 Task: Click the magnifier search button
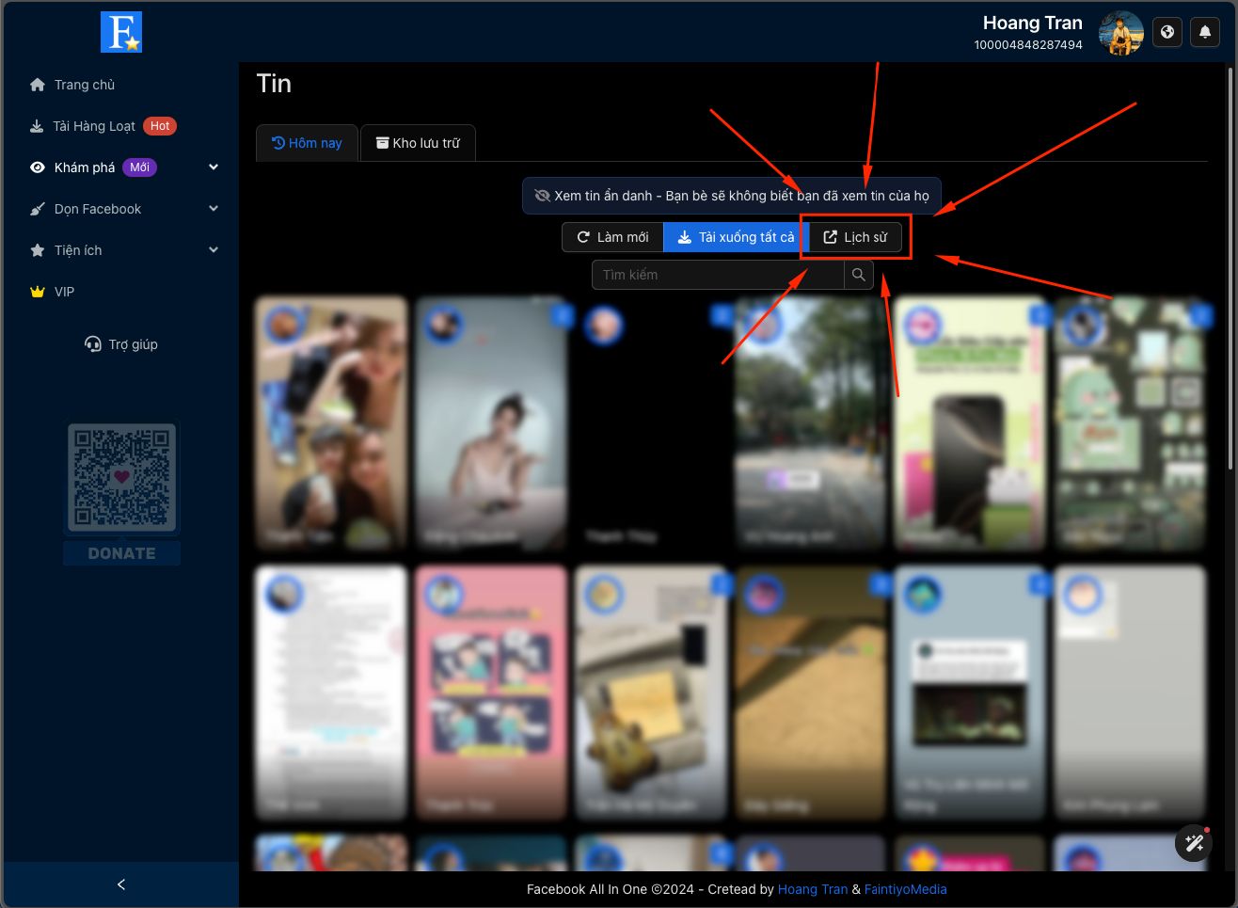pyautogui.click(x=859, y=275)
